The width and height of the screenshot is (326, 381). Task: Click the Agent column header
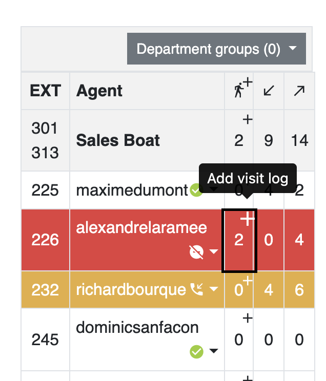click(99, 91)
